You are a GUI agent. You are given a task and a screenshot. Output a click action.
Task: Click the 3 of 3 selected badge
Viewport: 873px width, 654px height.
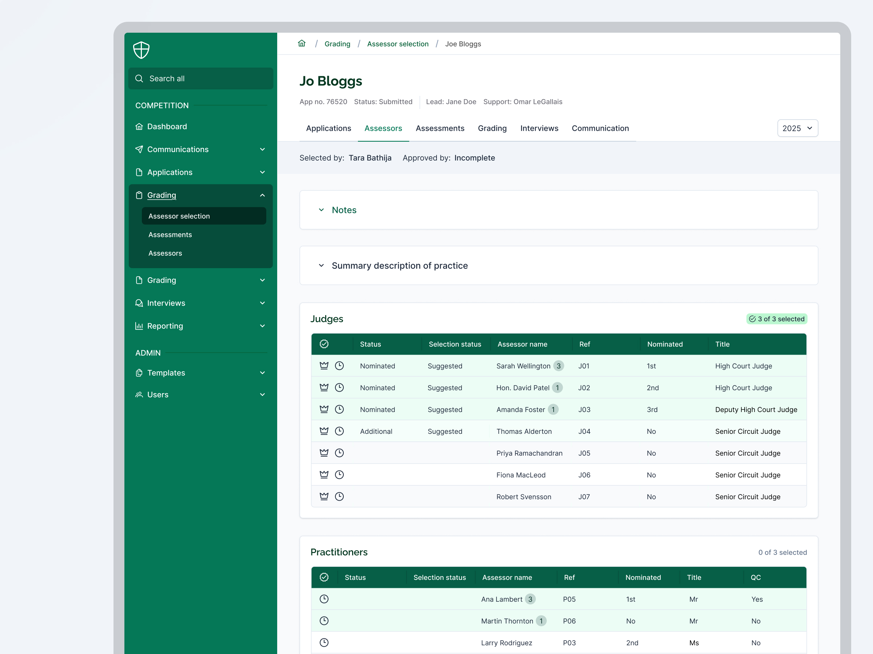click(776, 319)
